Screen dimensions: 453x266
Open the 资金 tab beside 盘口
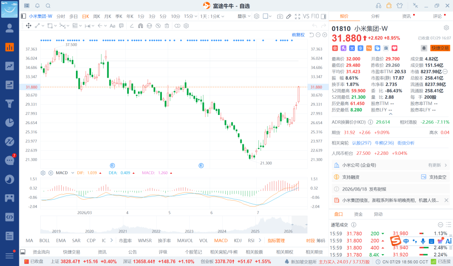pyautogui.click(x=358, y=214)
